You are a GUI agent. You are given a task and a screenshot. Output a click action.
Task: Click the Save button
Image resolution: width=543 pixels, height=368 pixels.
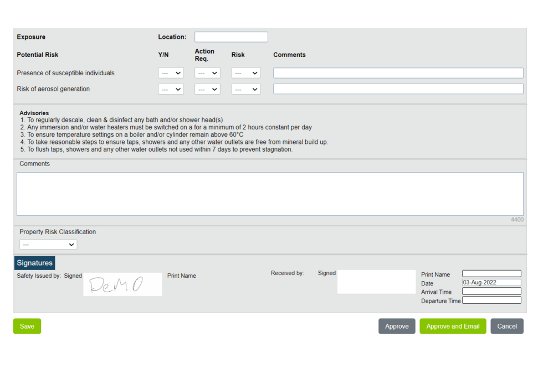pyautogui.click(x=27, y=326)
